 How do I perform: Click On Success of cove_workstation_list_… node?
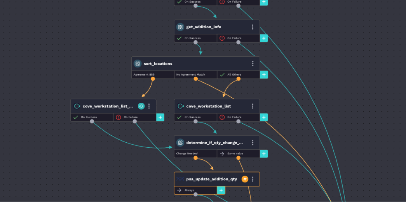[x=92, y=117]
